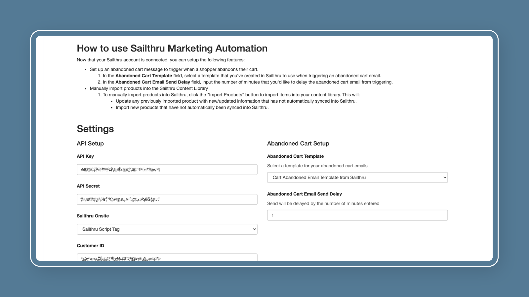Screen dimensions: 529x297
Task: Click the 'API Setup' heading
Action: 90,144
